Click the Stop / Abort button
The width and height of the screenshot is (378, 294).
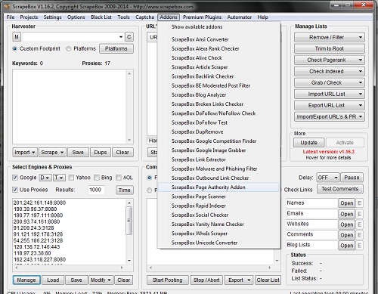click(206, 280)
